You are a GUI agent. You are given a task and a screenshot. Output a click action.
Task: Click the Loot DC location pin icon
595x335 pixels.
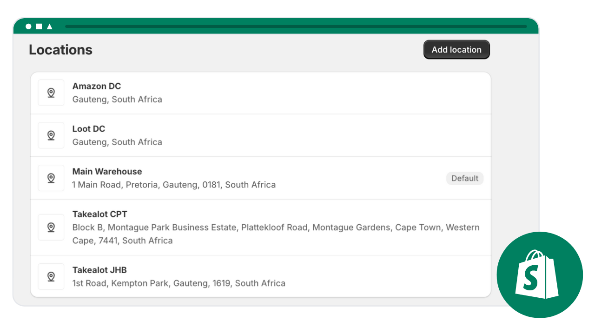(x=51, y=135)
